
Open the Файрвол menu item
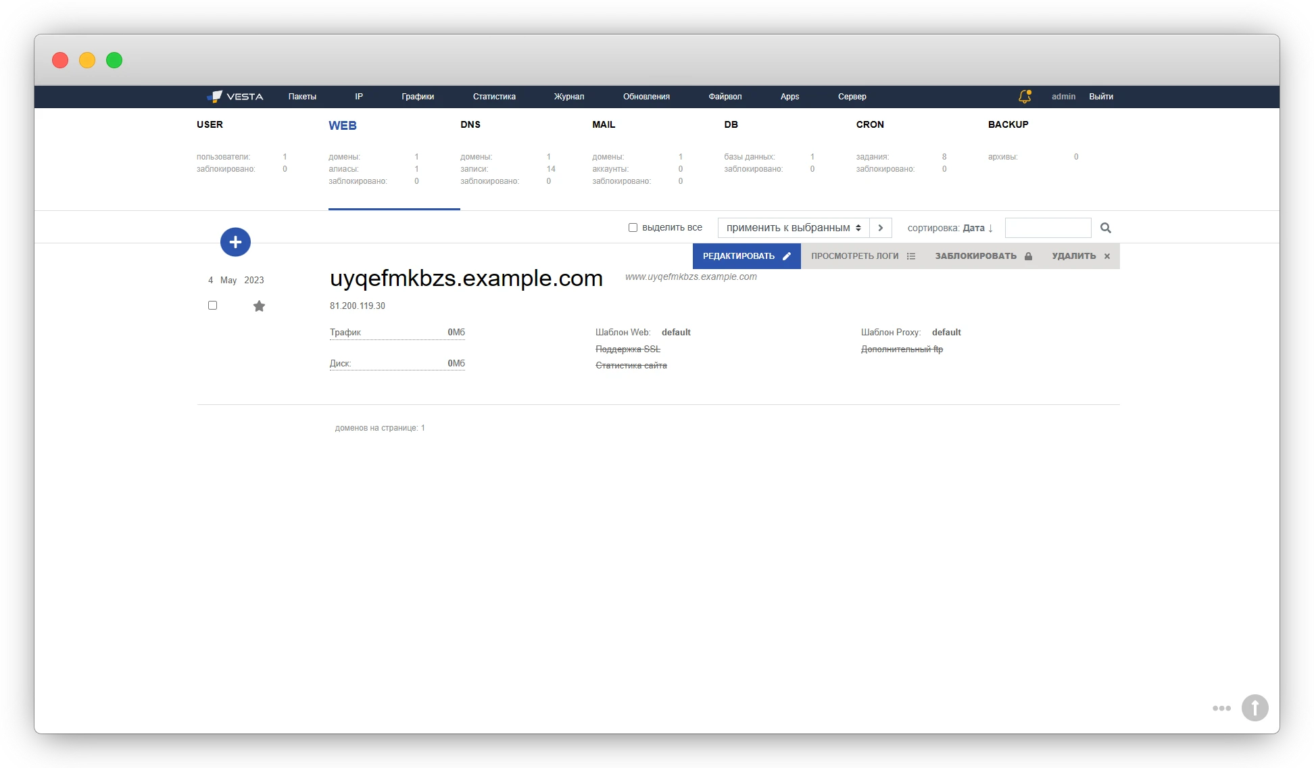click(726, 97)
